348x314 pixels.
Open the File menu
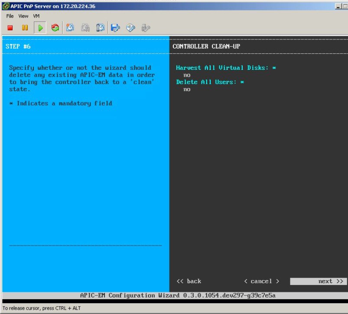[10, 16]
